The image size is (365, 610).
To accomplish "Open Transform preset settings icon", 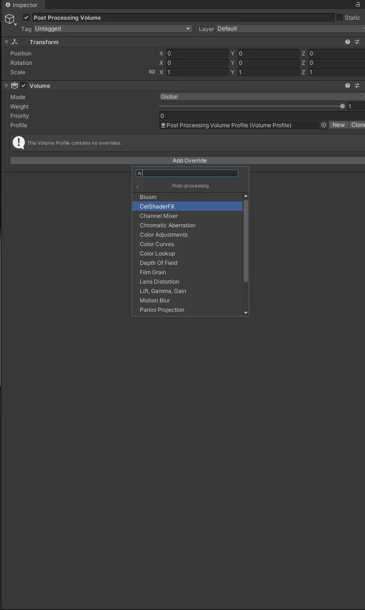I will point(357,42).
